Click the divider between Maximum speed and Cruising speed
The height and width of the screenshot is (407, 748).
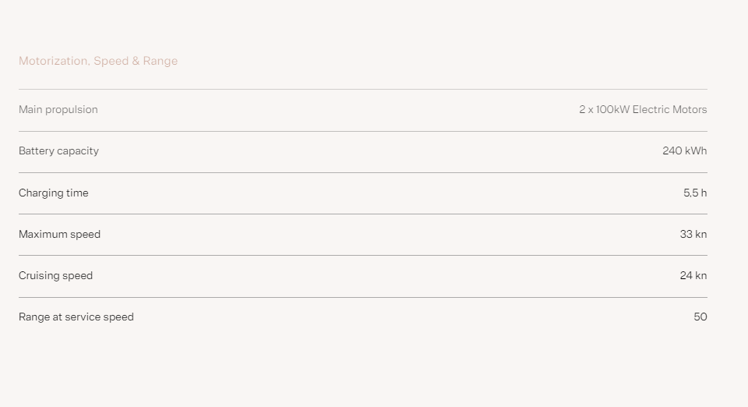(x=363, y=255)
